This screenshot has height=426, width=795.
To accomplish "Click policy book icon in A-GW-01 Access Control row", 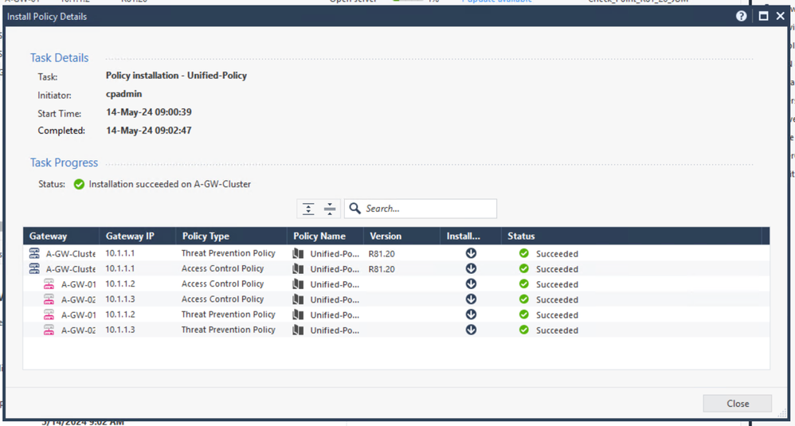I will tap(298, 284).
